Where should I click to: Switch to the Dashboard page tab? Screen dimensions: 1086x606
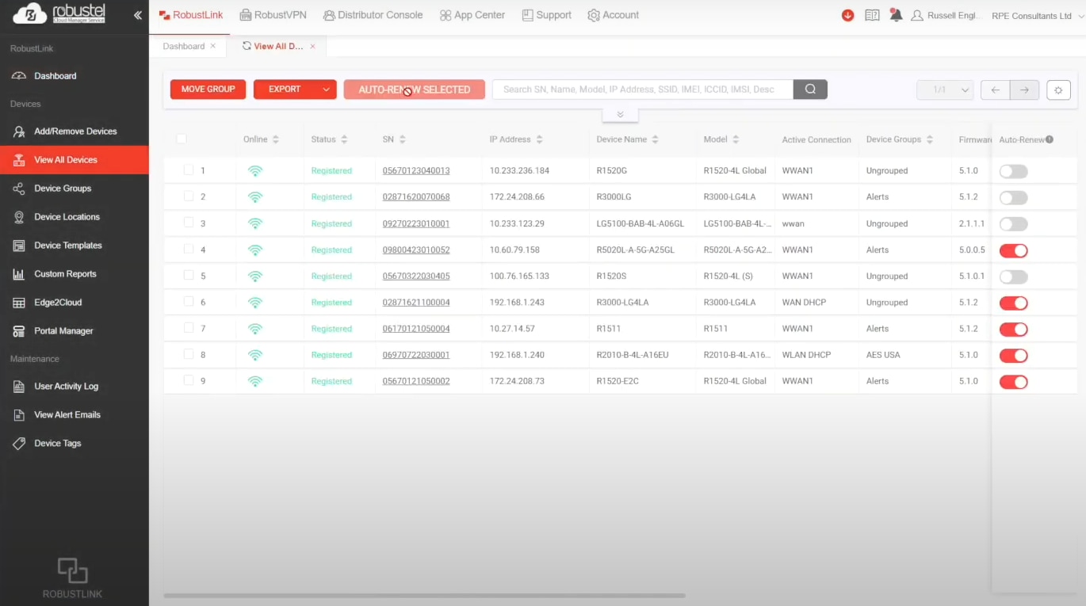pyautogui.click(x=183, y=46)
